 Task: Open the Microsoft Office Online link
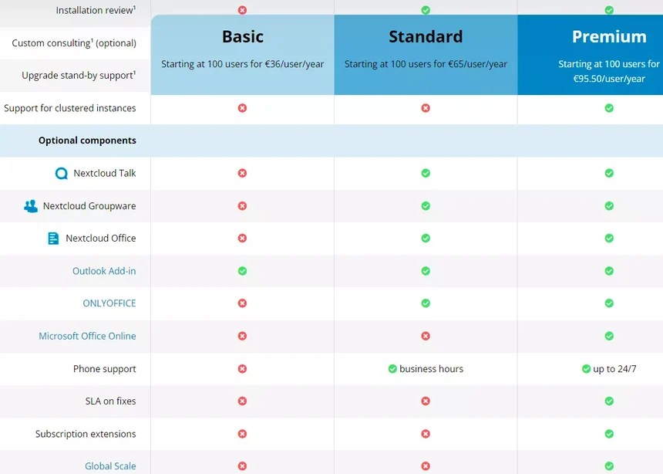pyautogui.click(x=87, y=336)
